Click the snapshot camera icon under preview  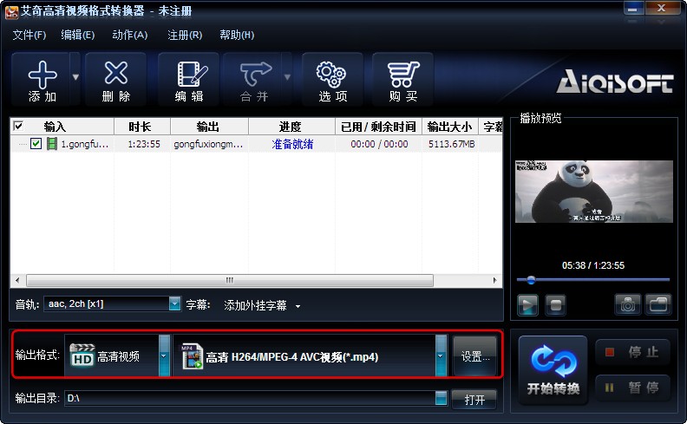click(x=627, y=304)
